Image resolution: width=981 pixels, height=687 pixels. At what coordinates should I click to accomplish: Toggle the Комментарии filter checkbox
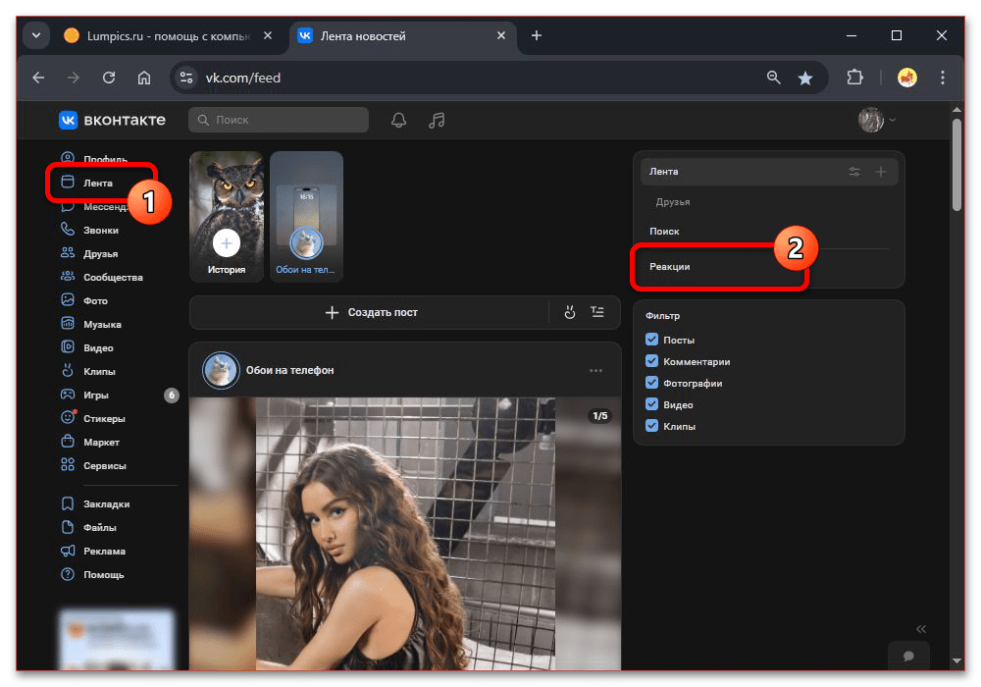click(x=652, y=361)
